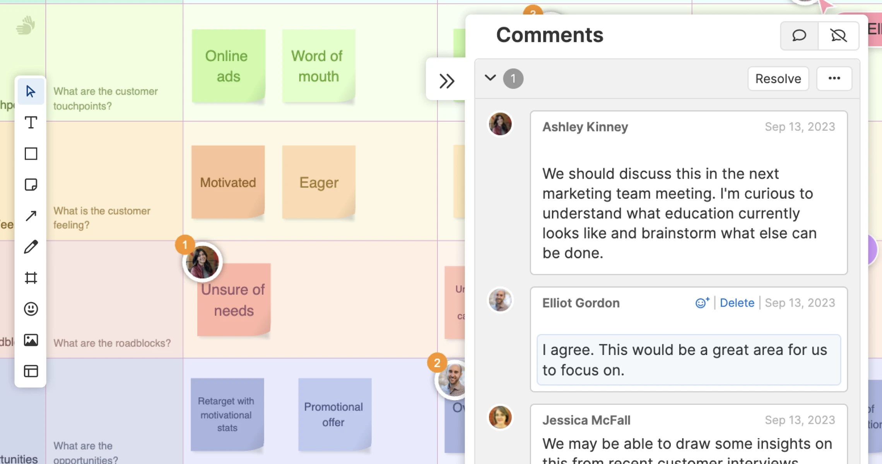Viewport: 882px width, 464px height.
Task: Open the image insert tool
Action: point(31,340)
